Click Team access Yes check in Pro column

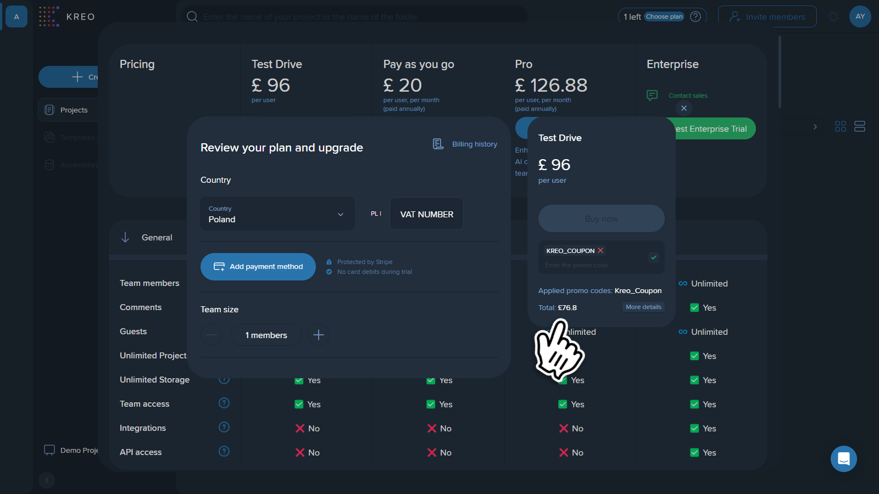click(x=563, y=404)
